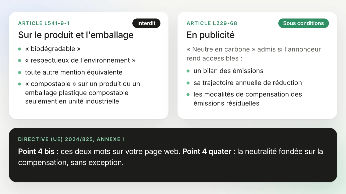Select "un bilan des émissions"
The width and height of the screenshot is (346, 194).
(228, 71)
